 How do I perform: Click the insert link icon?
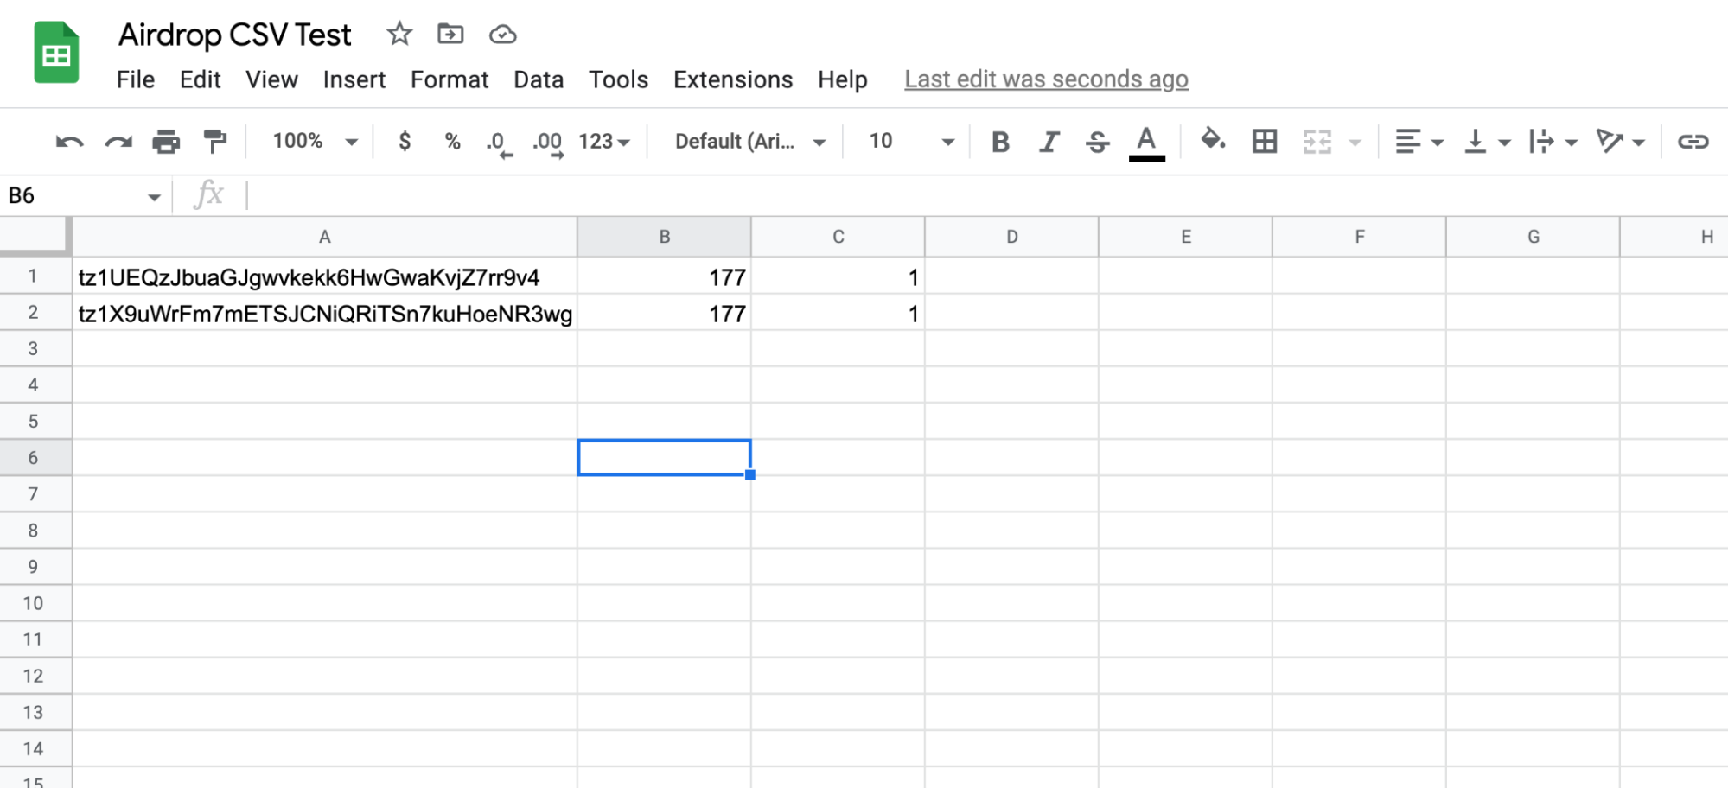(1693, 142)
